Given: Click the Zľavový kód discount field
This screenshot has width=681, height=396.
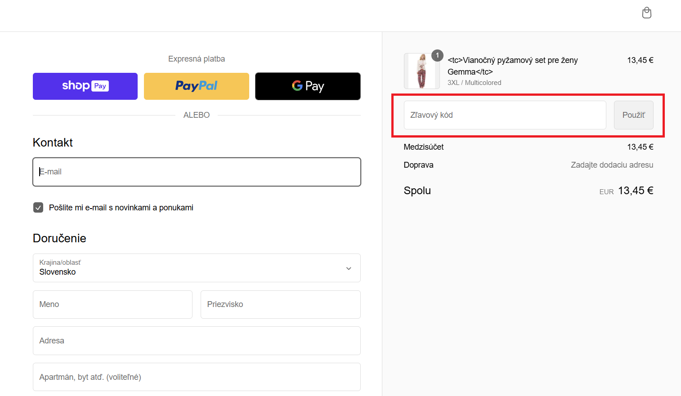Looking at the screenshot, I should pos(505,115).
